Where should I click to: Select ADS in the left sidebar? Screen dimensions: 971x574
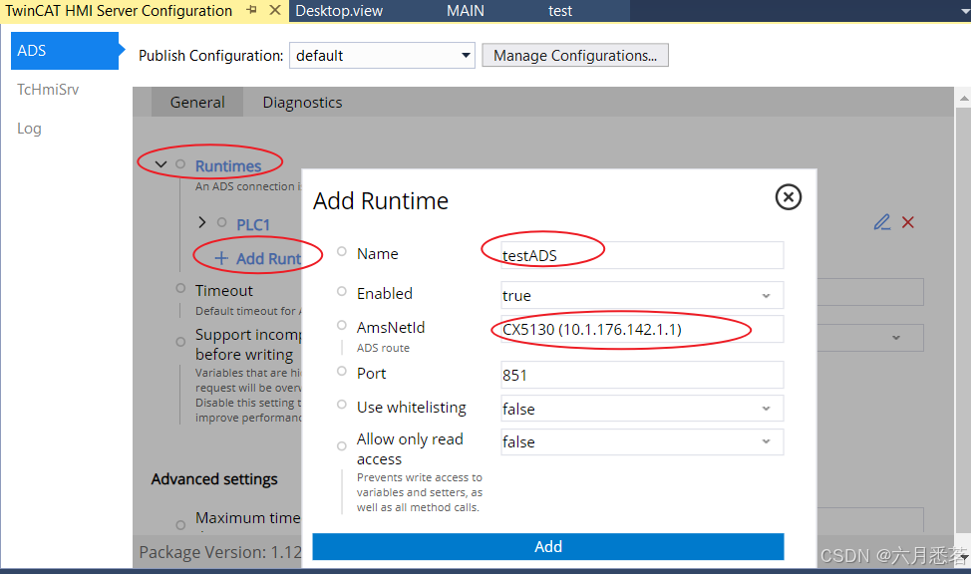click(x=65, y=51)
